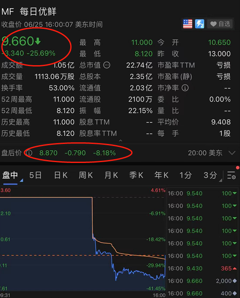Switch to the 周K chart tab
The image size is (240, 298).
86,175
